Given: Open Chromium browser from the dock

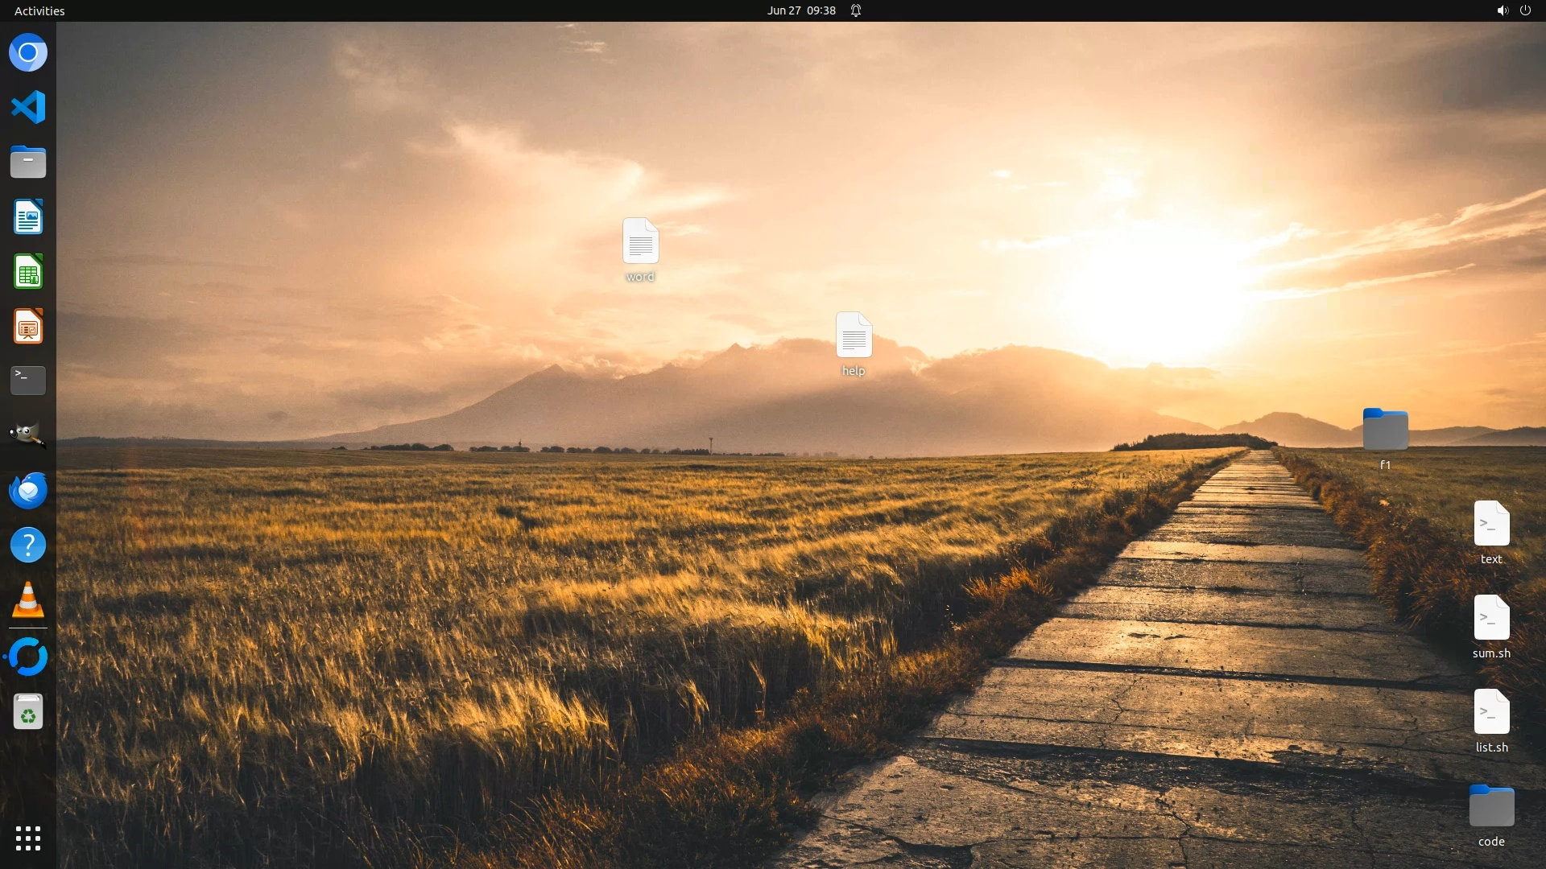Looking at the screenshot, I should pos(28,53).
